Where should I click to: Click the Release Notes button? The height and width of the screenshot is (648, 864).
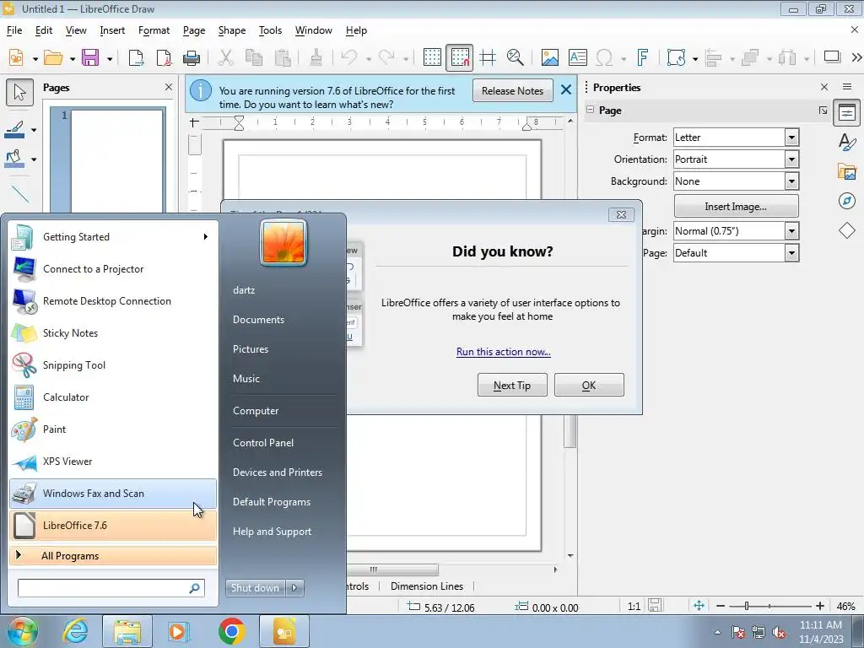point(512,91)
